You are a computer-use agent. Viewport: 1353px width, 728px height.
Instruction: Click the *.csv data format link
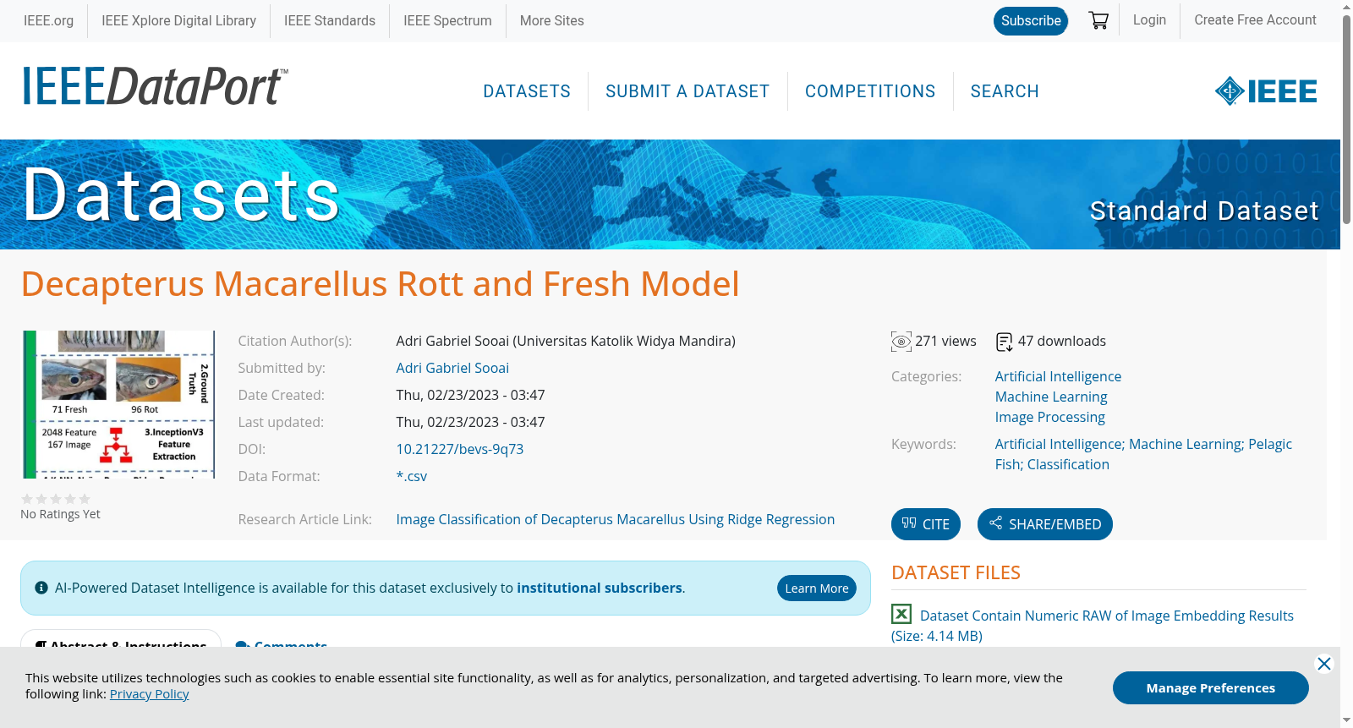click(412, 476)
